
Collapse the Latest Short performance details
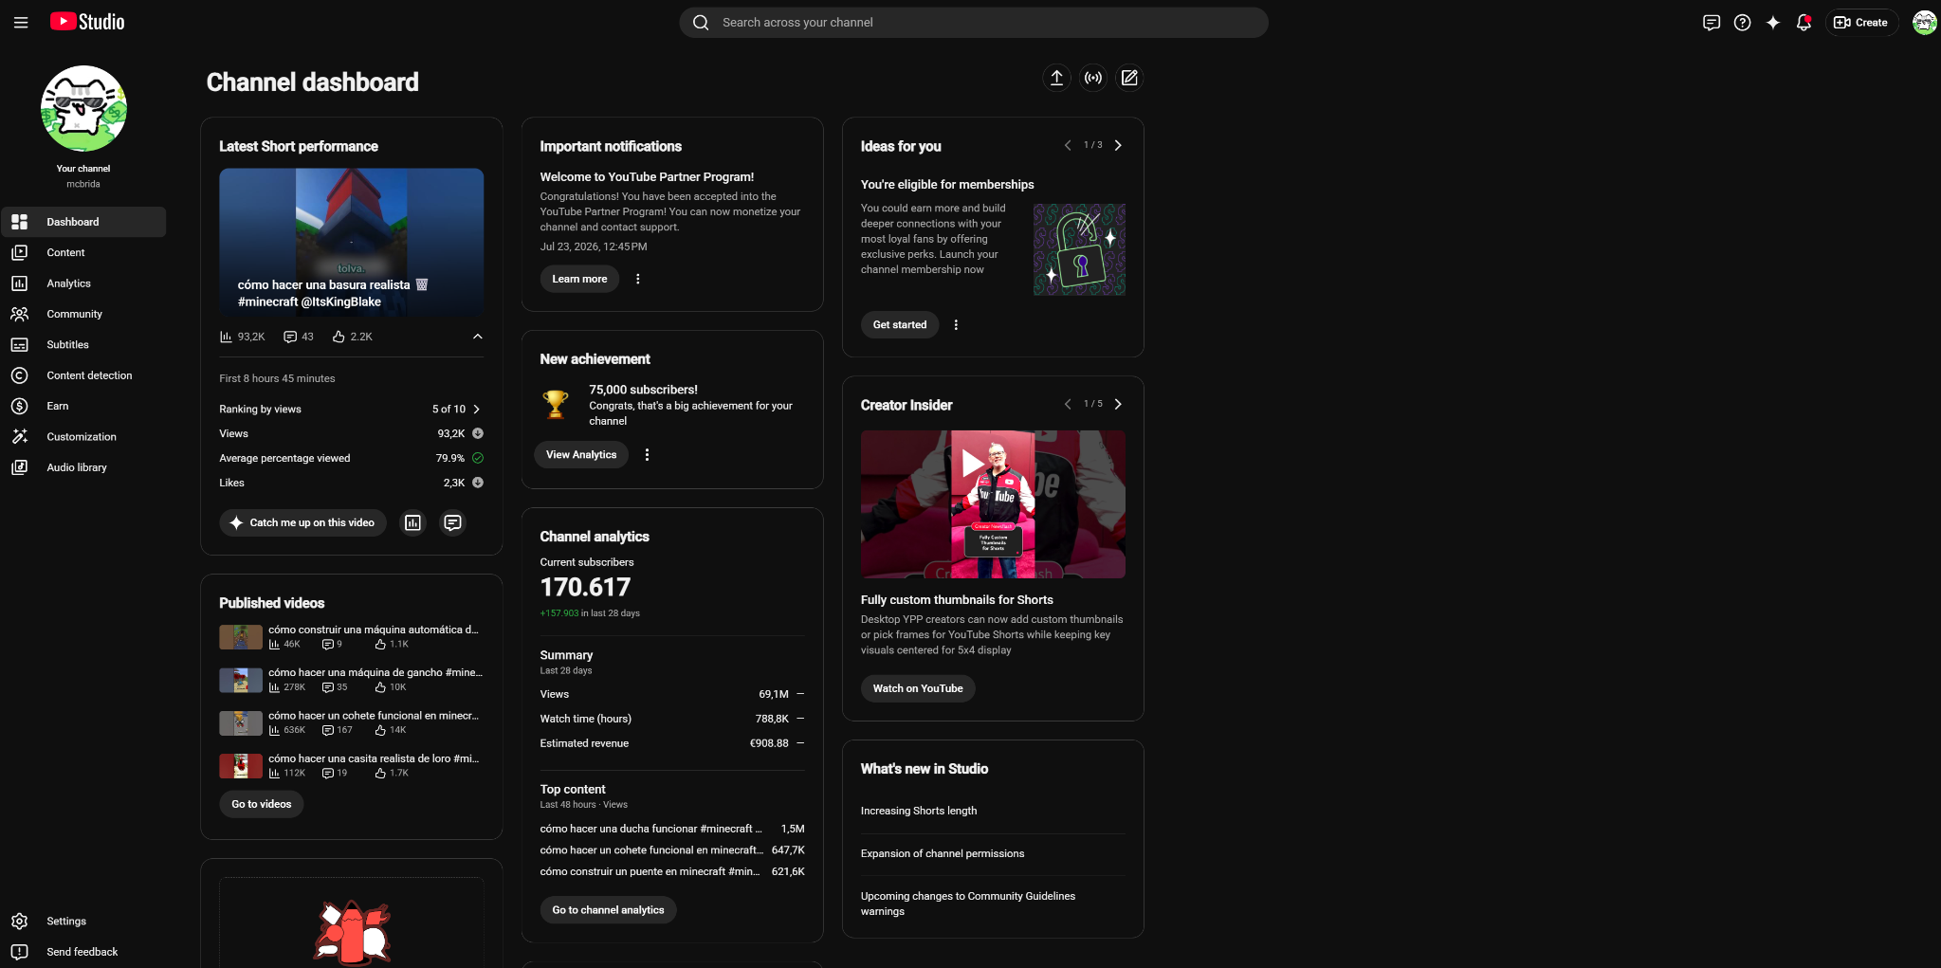[478, 337]
